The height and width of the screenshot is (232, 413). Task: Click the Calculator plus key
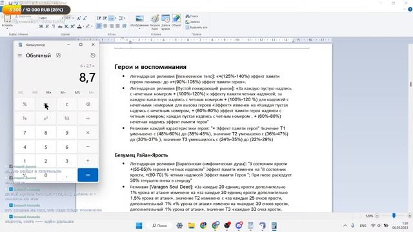pos(88,160)
